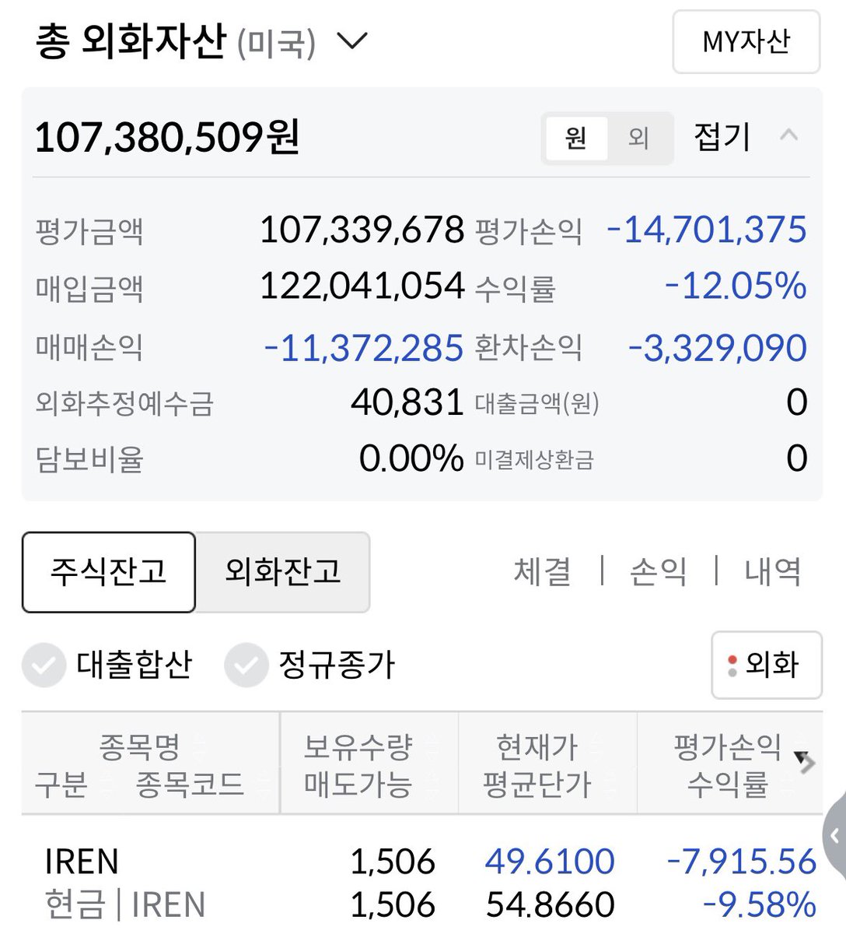Click 담보비율 value 0.00%
This screenshot has height=934, width=846.
(x=411, y=458)
